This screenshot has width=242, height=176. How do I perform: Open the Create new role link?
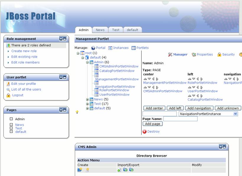[24, 51]
